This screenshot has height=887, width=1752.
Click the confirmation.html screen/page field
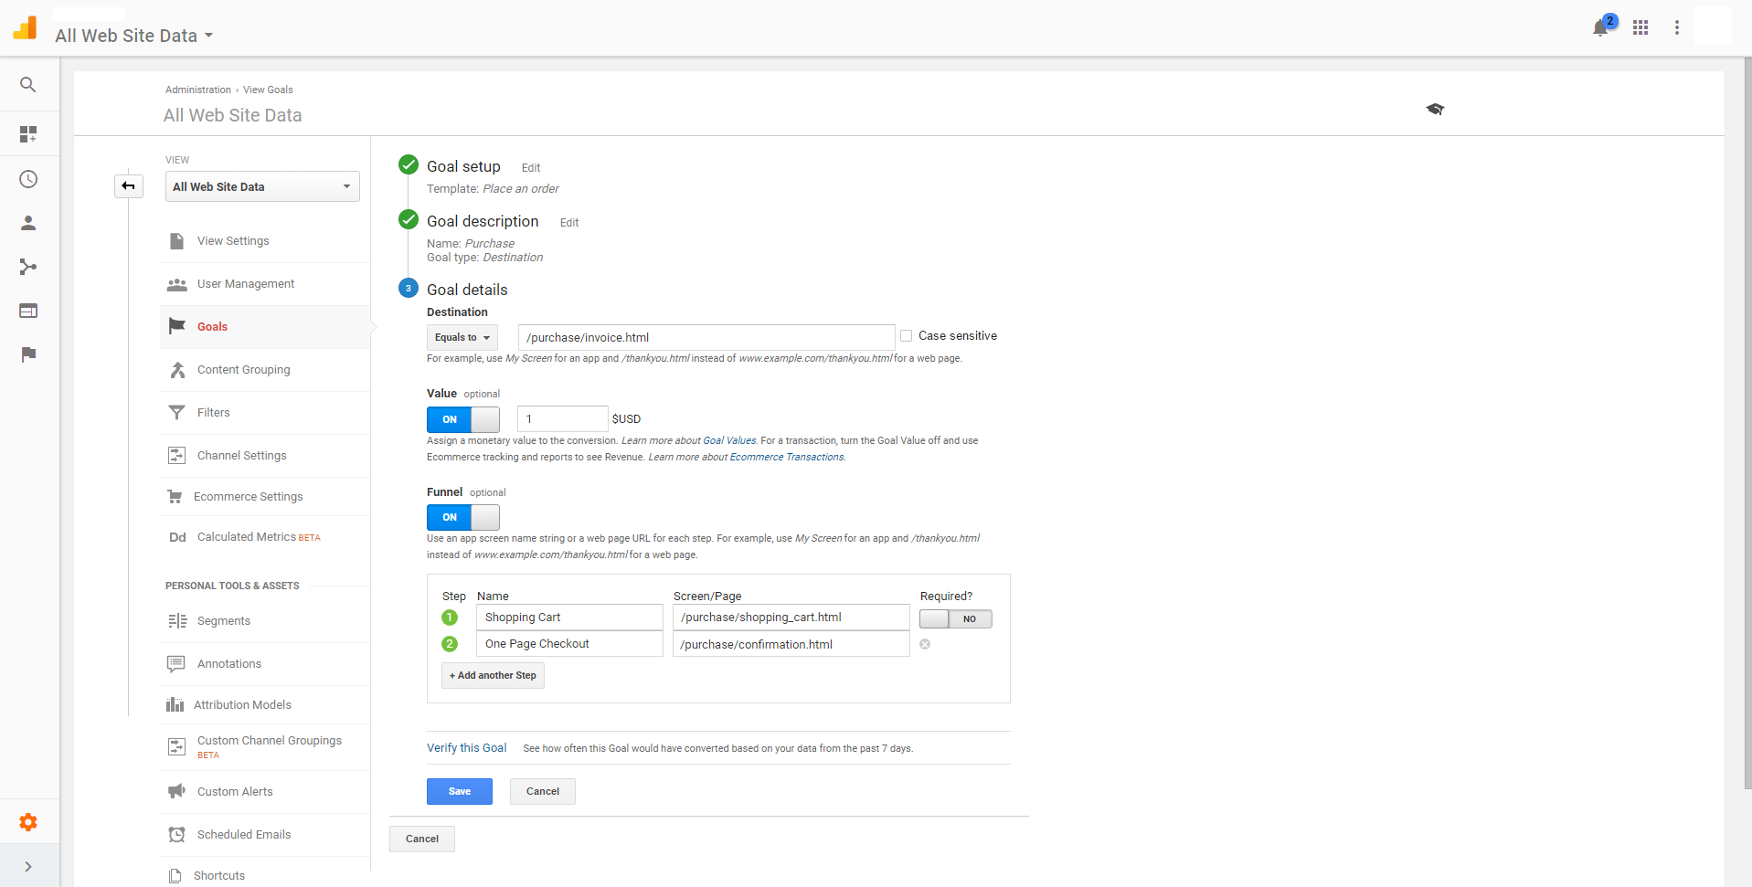point(791,644)
